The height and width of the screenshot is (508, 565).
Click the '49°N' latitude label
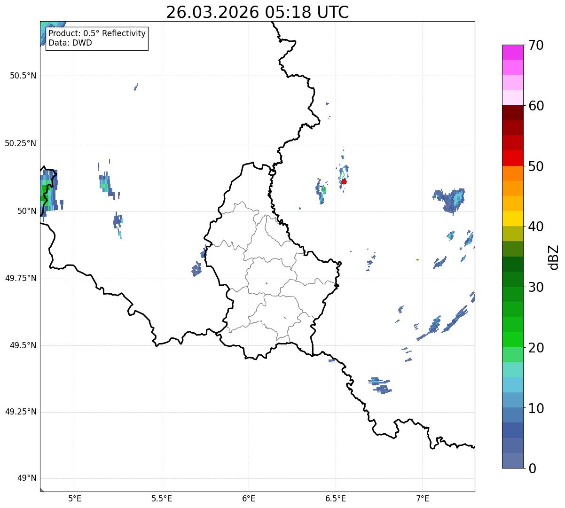coord(27,478)
